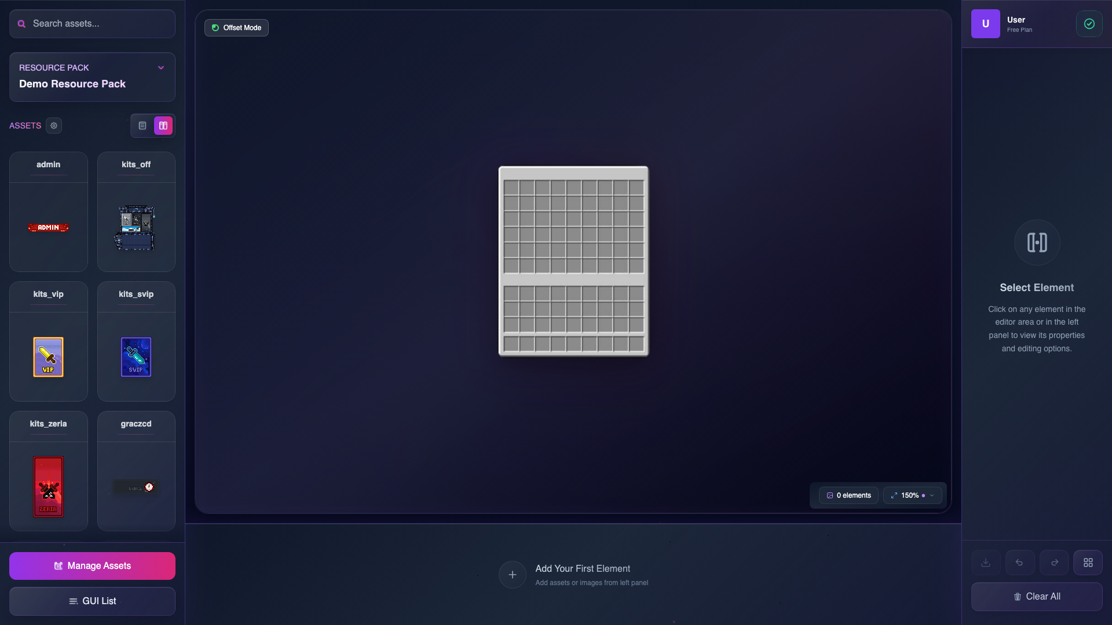Open Manage Assets

(92, 566)
